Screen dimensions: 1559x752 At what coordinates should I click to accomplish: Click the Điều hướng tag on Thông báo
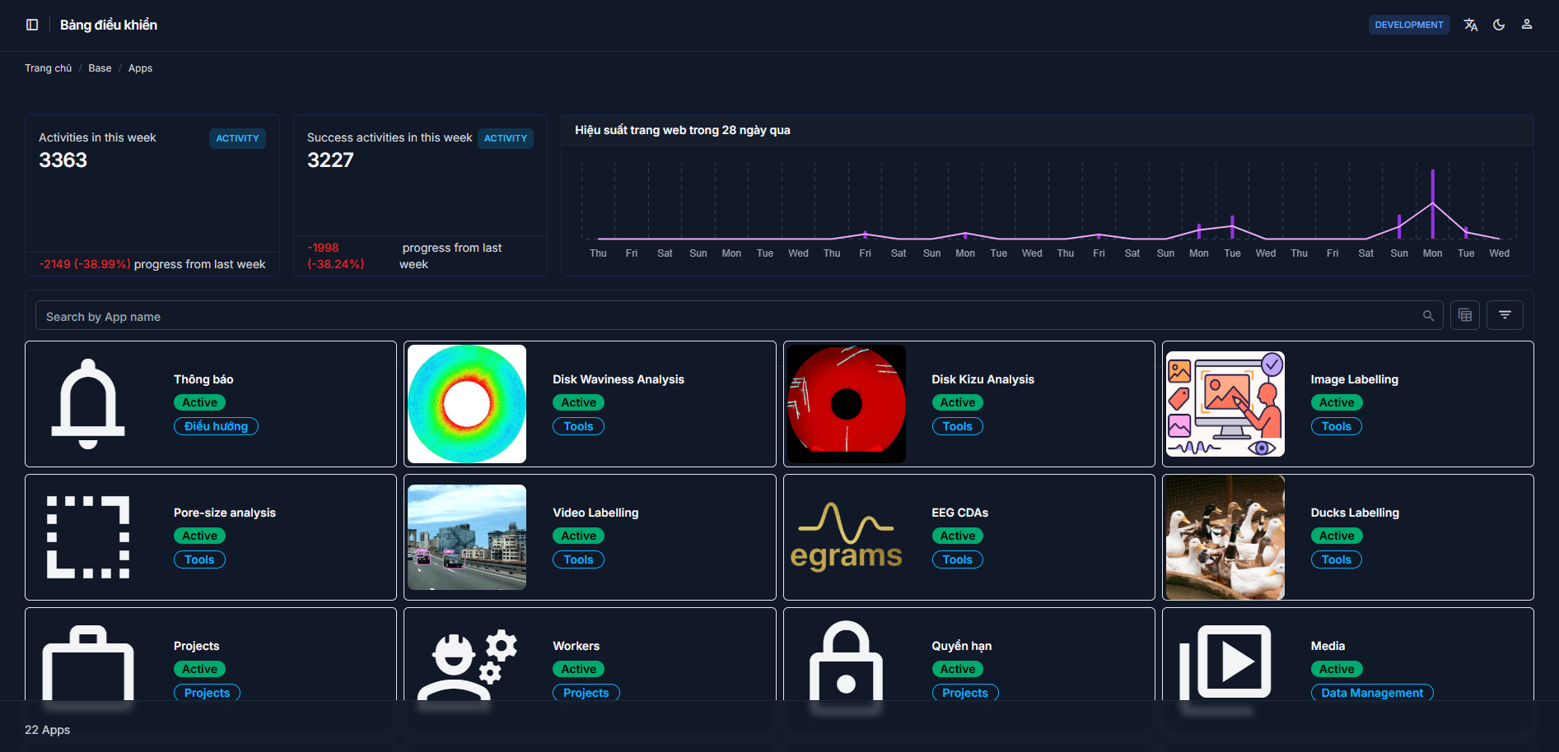pos(216,426)
